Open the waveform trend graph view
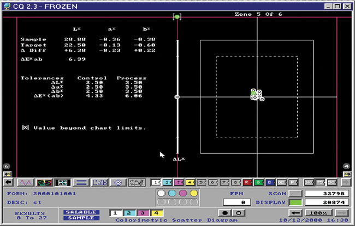 coord(26,182)
